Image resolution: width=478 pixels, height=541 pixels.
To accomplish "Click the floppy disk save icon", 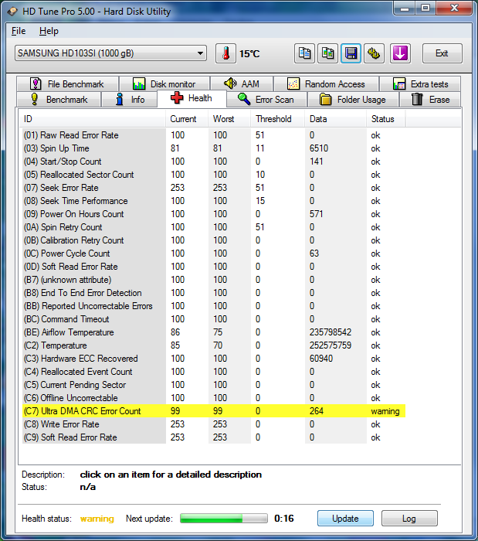I will (351, 53).
